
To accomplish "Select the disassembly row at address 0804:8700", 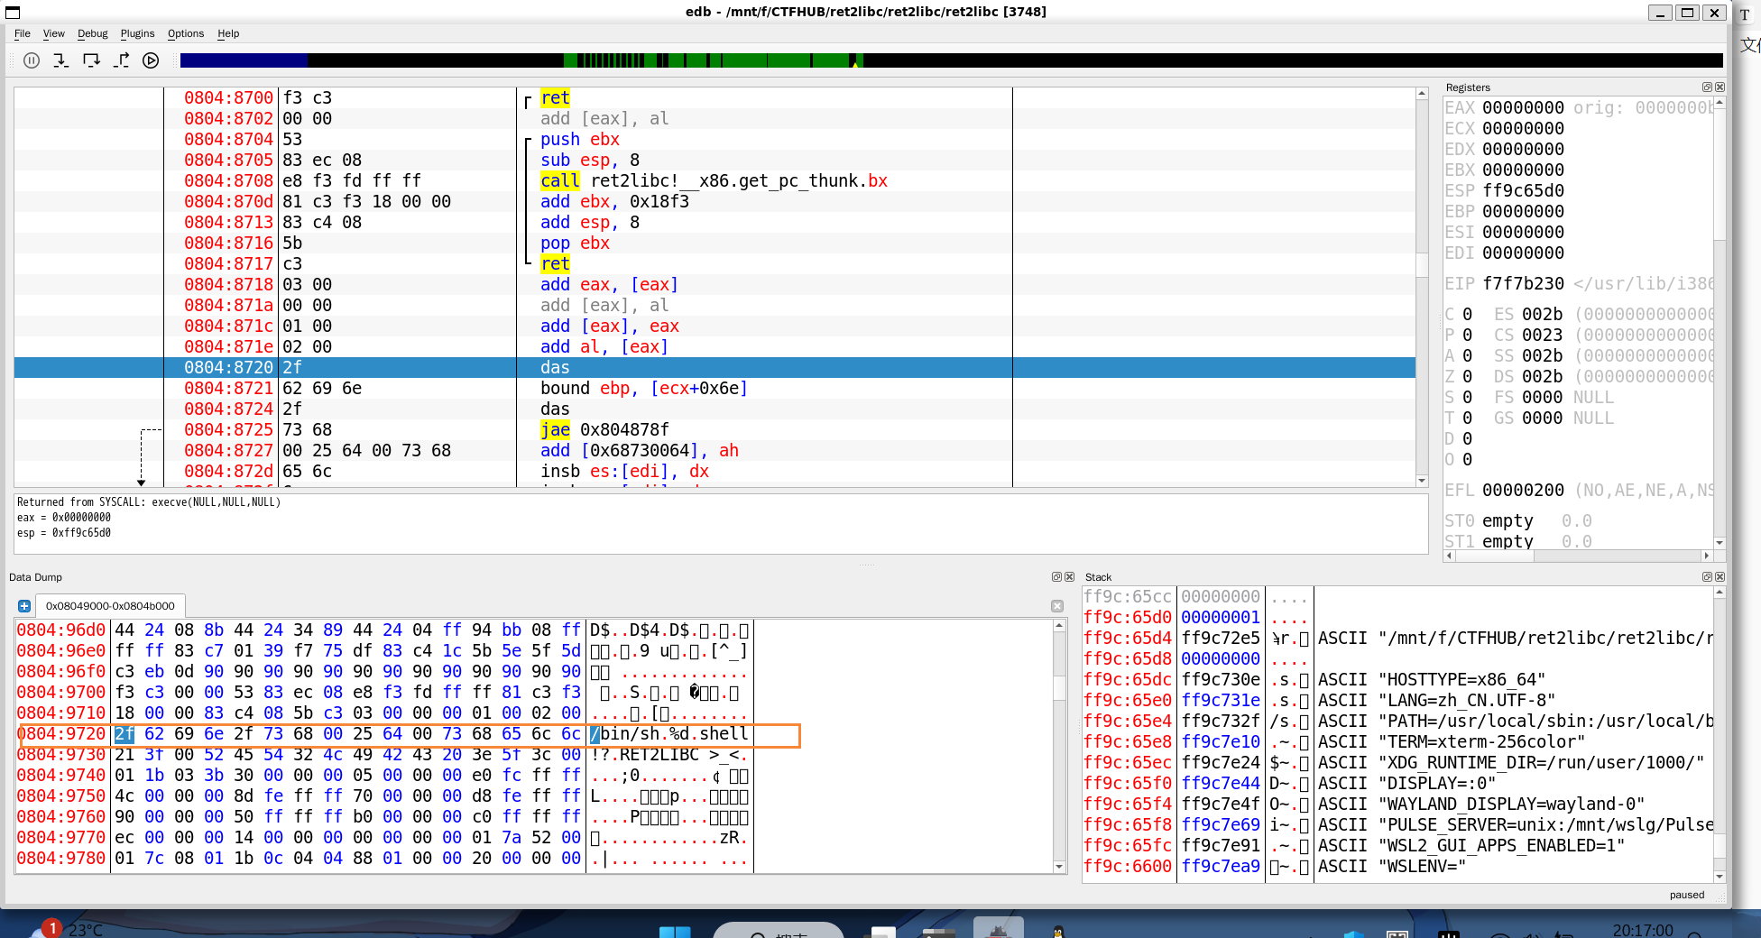I will point(715,97).
